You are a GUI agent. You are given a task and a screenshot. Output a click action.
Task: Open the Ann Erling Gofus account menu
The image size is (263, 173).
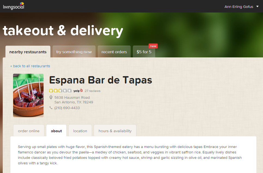pyautogui.click(x=238, y=7)
